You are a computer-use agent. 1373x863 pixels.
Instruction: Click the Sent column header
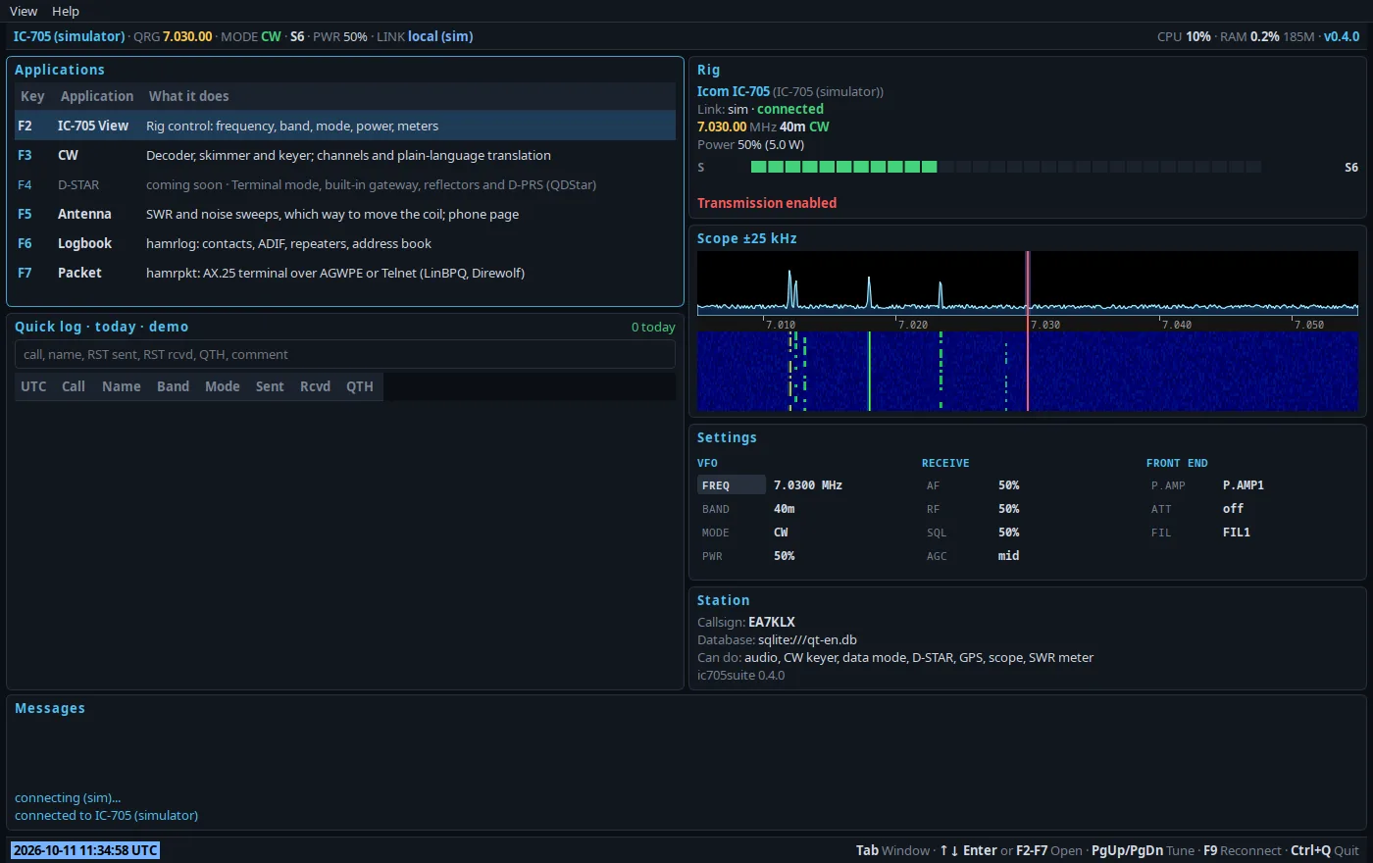(270, 386)
